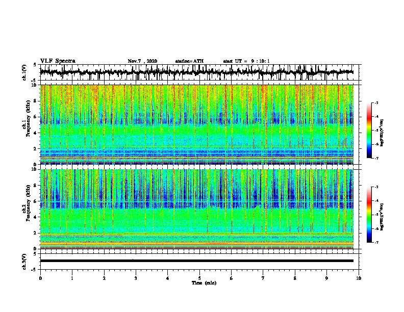Click the ch.1 spectrogram panel
The height and width of the screenshot is (312, 404).
(x=196, y=124)
